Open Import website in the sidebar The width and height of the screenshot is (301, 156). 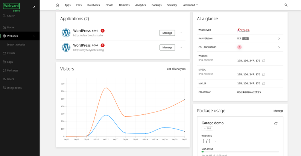(x=16, y=44)
